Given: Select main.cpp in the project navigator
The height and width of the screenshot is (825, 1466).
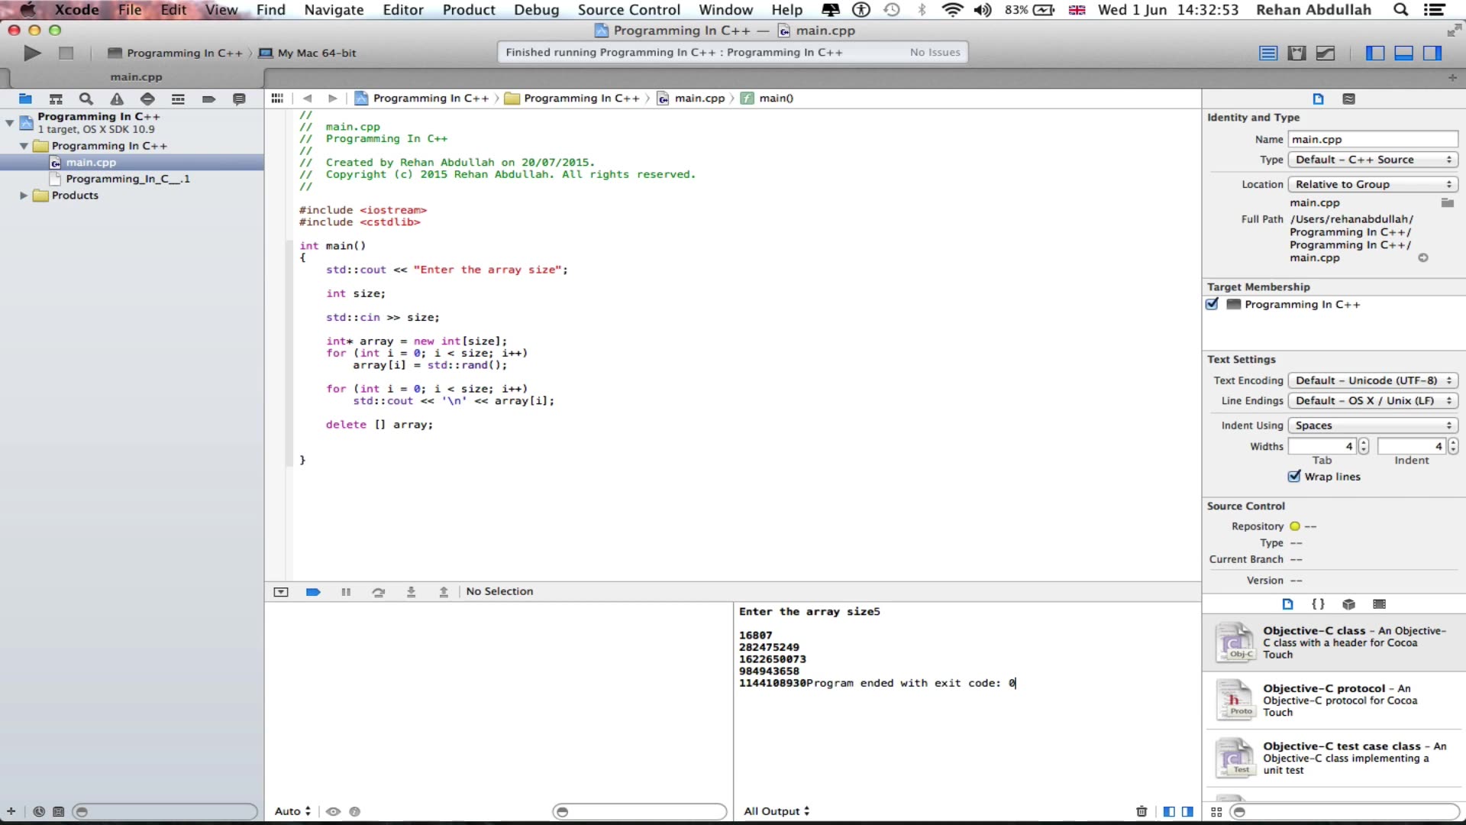Looking at the screenshot, I should tap(91, 162).
